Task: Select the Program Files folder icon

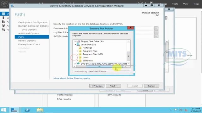Action: [x=80, y=51]
